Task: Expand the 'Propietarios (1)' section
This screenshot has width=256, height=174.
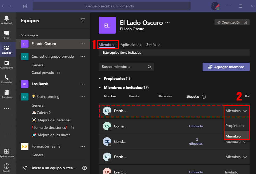Action: 100,79
